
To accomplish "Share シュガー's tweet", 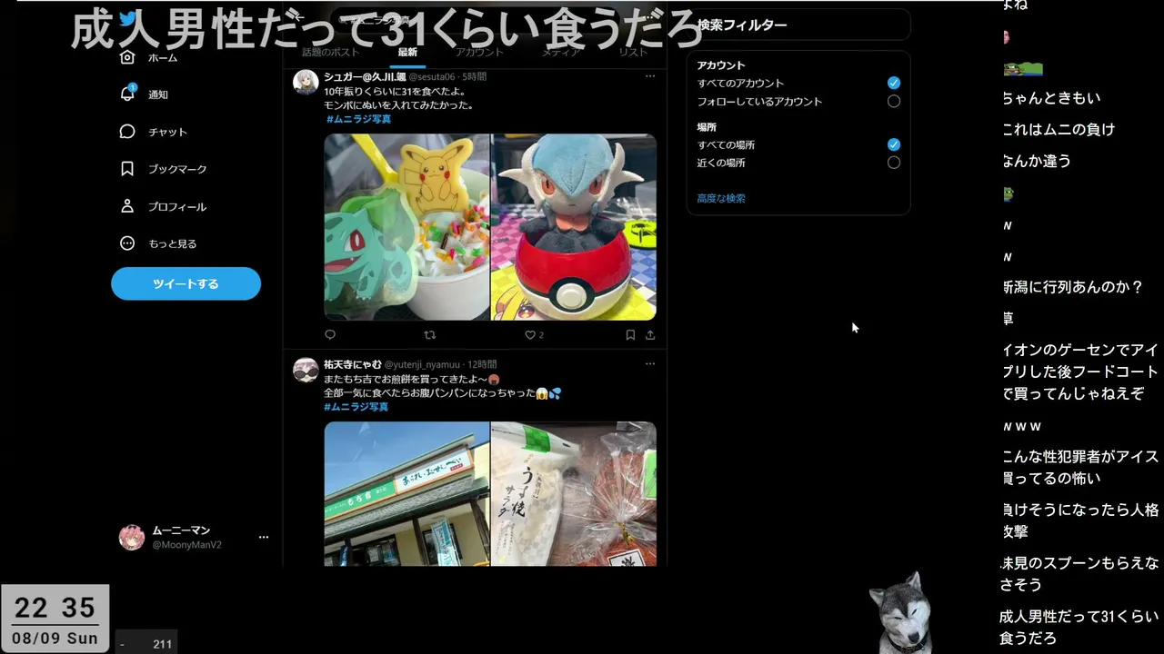I will [x=650, y=335].
